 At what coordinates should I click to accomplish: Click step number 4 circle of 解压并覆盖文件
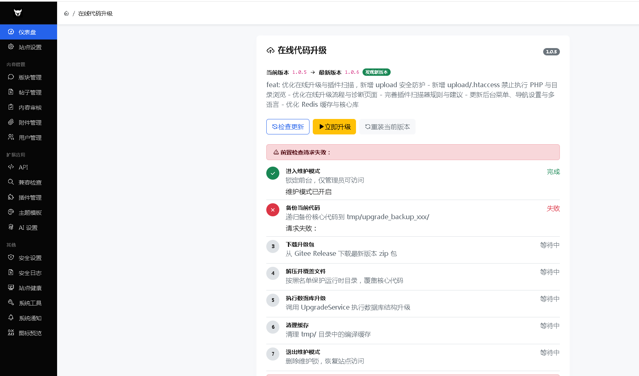[x=273, y=273]
